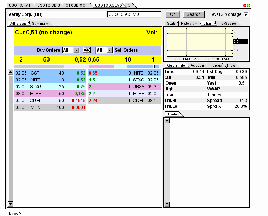Open the Flow tab
This screenshot has height=216, width=268.
pyautogui.click(x=231, y=65)
